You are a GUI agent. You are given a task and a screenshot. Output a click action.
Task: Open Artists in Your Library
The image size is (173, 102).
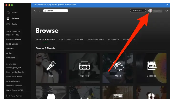[9, 53]
